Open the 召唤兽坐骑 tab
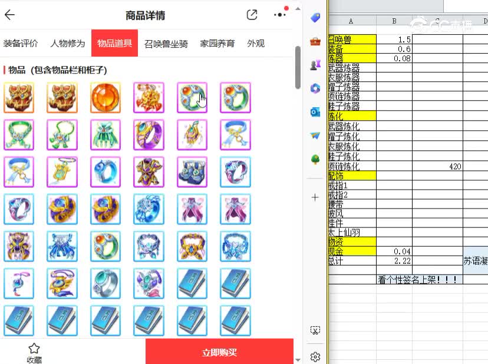488x364 pixels. point(166,44)
